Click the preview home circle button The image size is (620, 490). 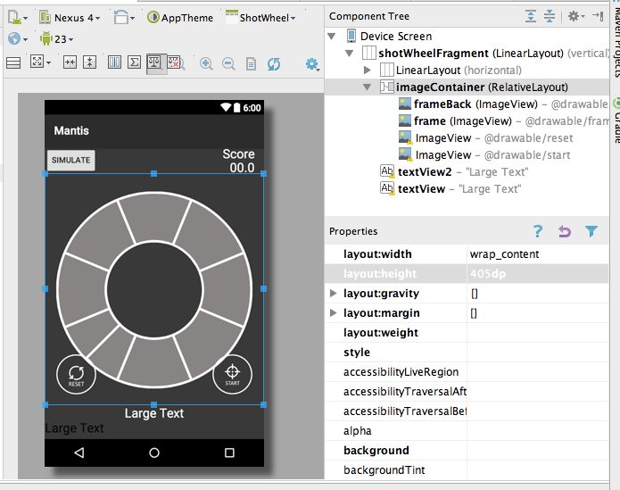pos(154,453)
